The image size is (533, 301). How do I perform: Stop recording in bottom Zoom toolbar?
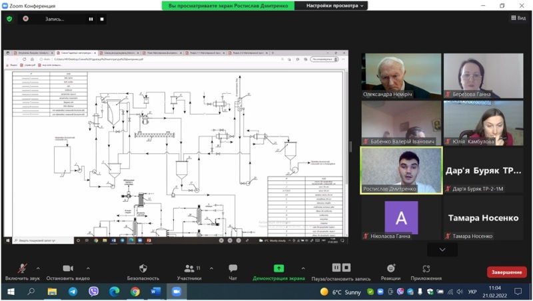pos(346,268)
